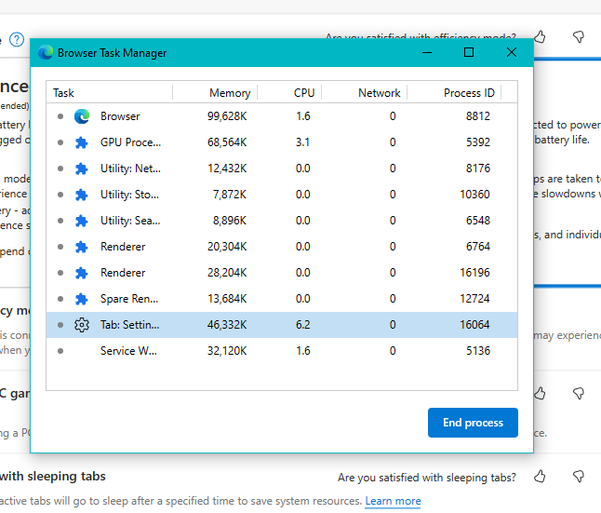The height and width of the screenshot is (513, 601).
Task: Select the Spare Ren... task
Action: click(282, 299)
